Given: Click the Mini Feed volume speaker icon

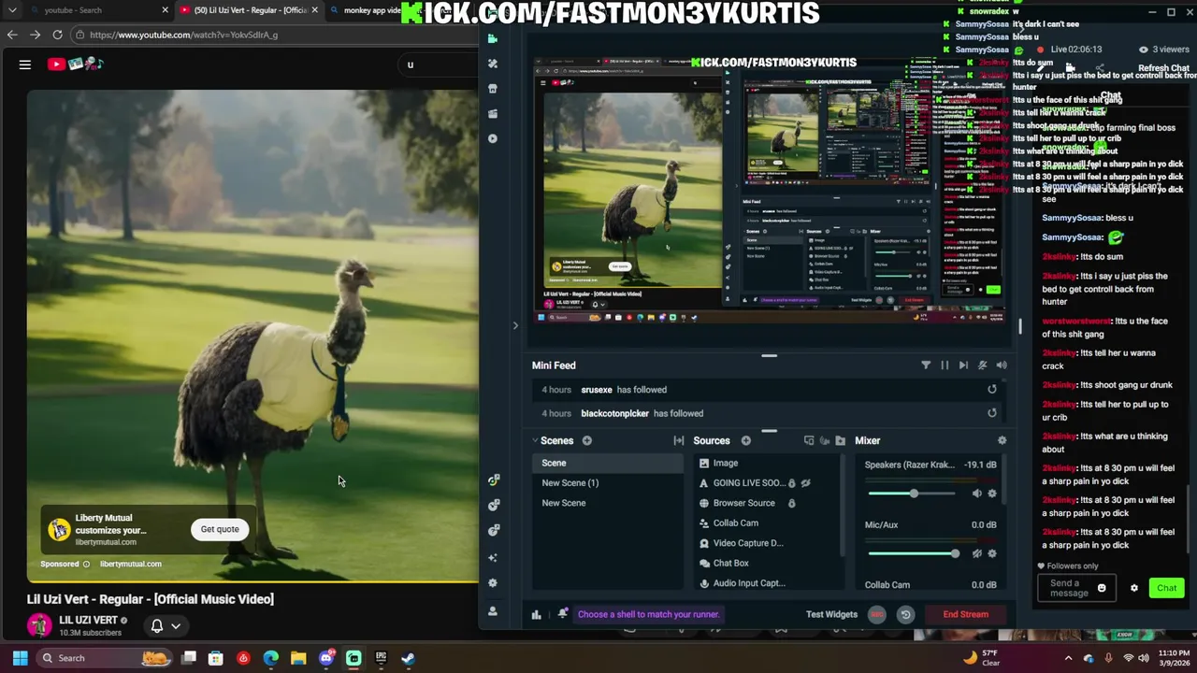Looking at the screenshot, I should 1002,365.
